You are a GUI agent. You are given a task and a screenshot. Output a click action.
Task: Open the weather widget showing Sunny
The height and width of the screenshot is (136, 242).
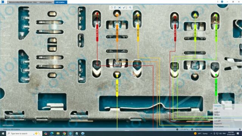[x=201, y=133]
